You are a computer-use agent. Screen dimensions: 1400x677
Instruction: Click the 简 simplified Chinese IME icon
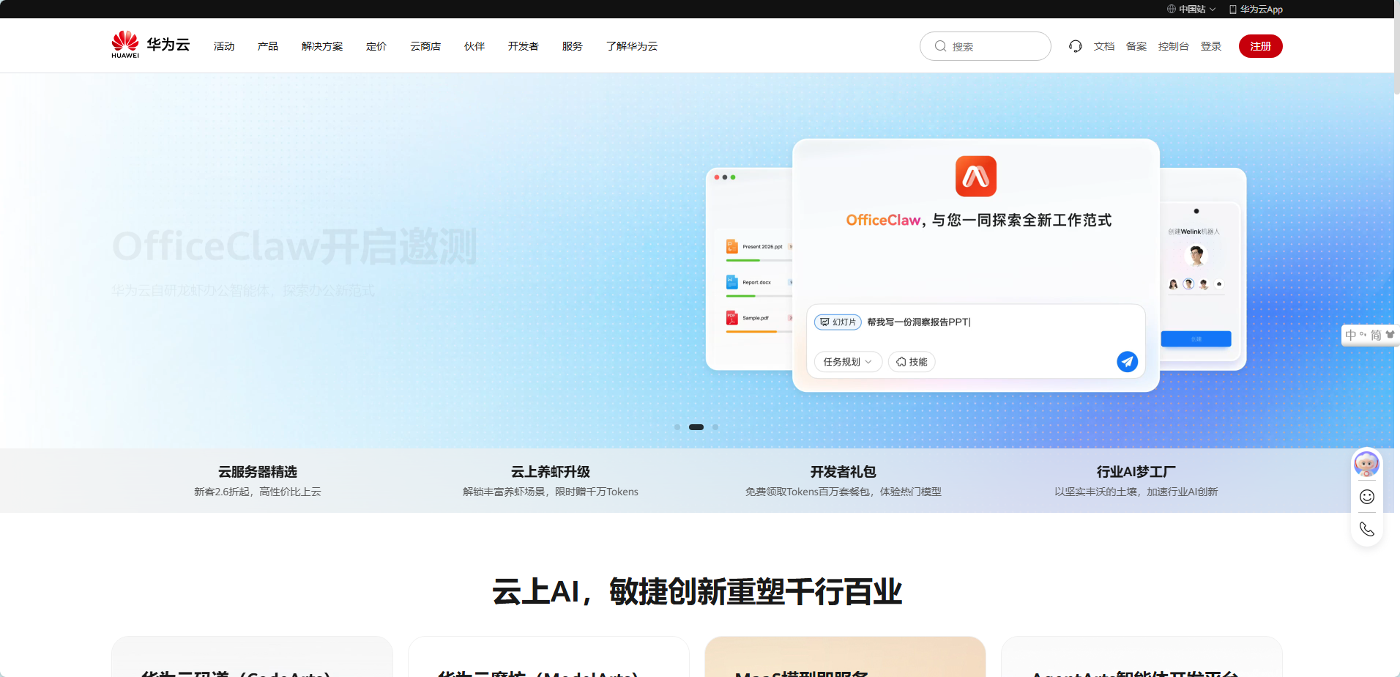[1376, 335]
